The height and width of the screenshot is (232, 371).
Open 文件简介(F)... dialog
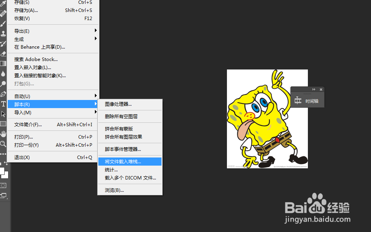pos(53,124)
